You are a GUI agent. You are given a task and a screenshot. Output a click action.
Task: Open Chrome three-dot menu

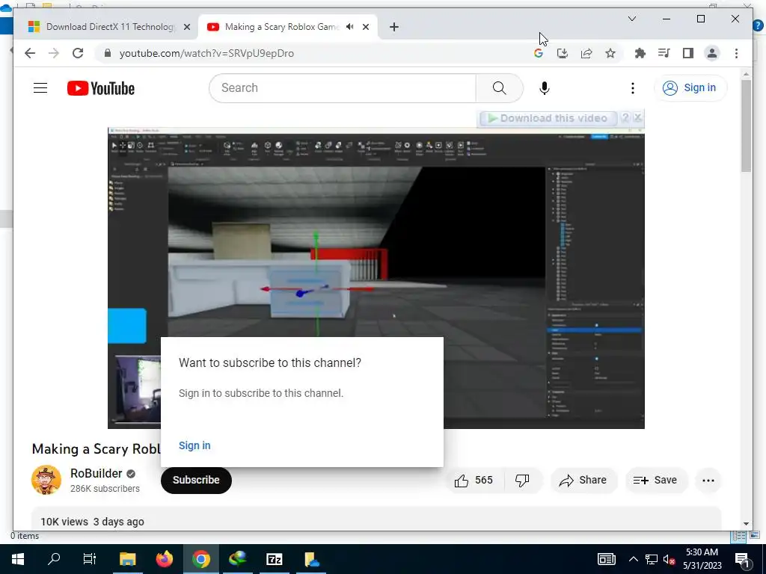[736, 53]
